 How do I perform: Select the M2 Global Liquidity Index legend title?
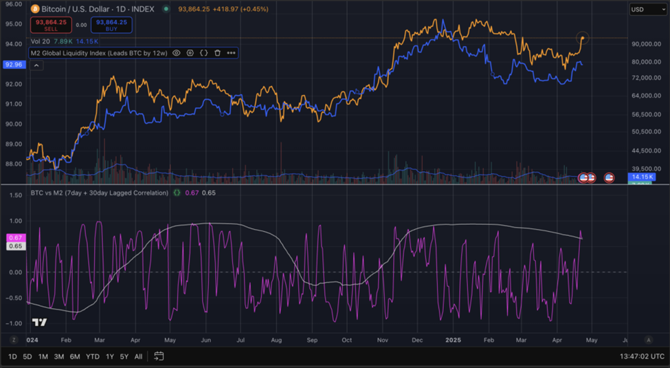pyautogui.click(x=99, y=53)
